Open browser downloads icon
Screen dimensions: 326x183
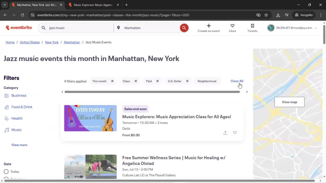click(278, 15)
